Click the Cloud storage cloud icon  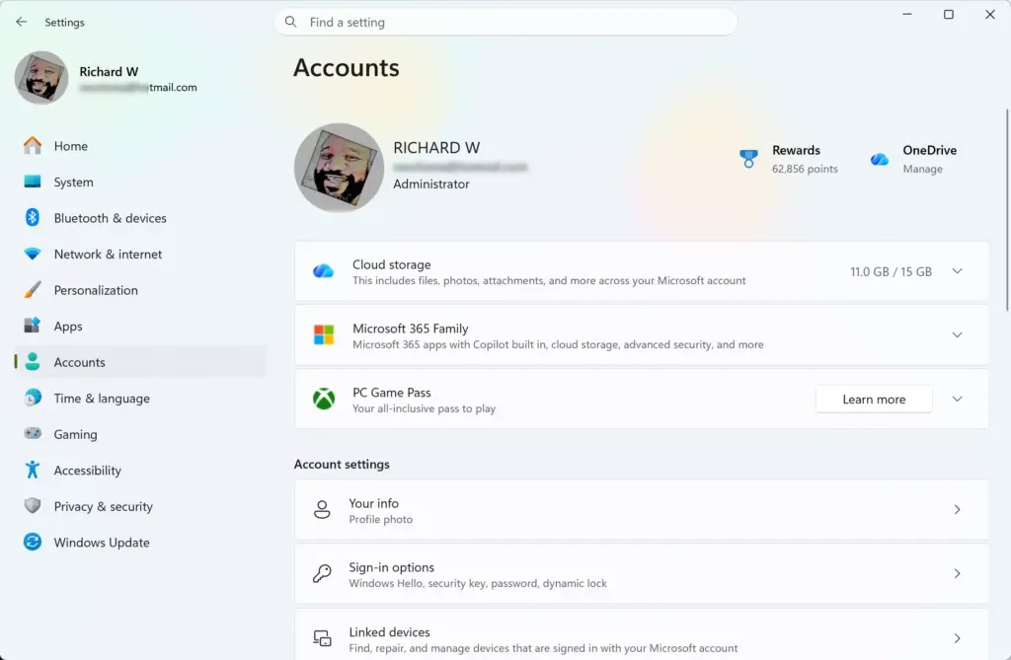click(x=324, y=271)
